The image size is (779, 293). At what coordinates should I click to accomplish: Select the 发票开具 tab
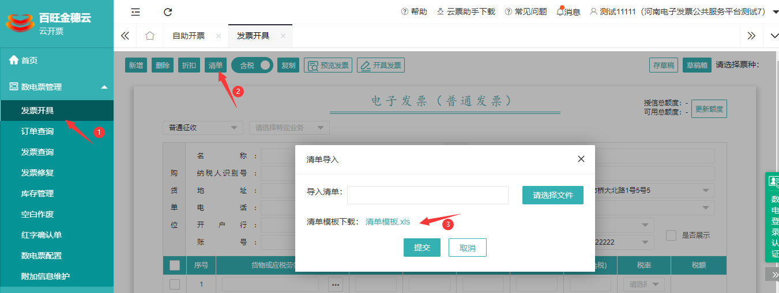point(253,36)
